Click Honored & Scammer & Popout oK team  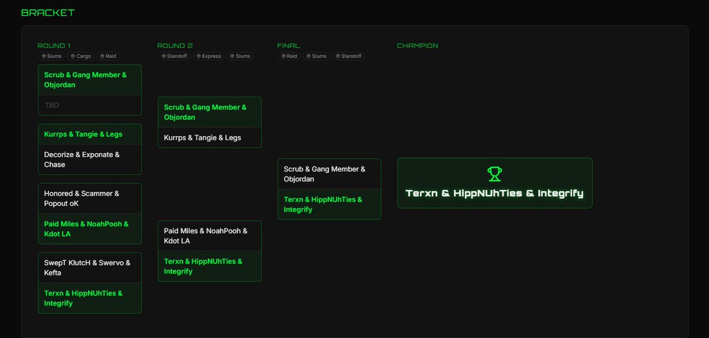[x=90, y=198]
